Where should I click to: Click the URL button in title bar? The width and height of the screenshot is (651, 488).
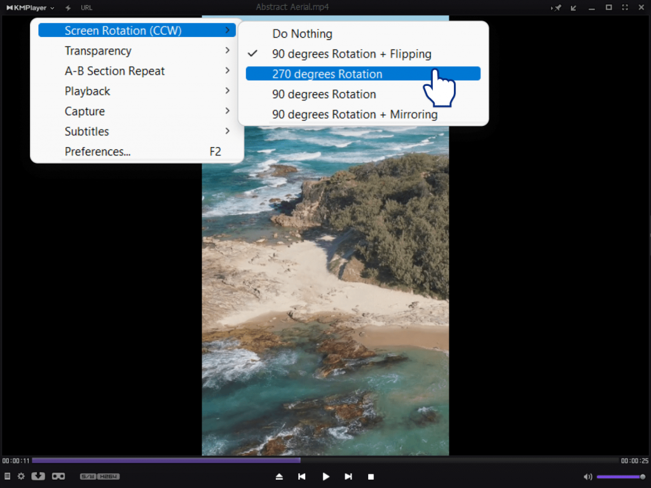[x=86, y=8]
